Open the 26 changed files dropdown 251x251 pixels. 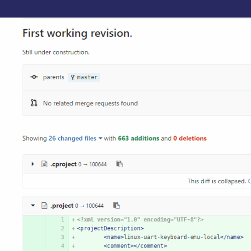75,139
